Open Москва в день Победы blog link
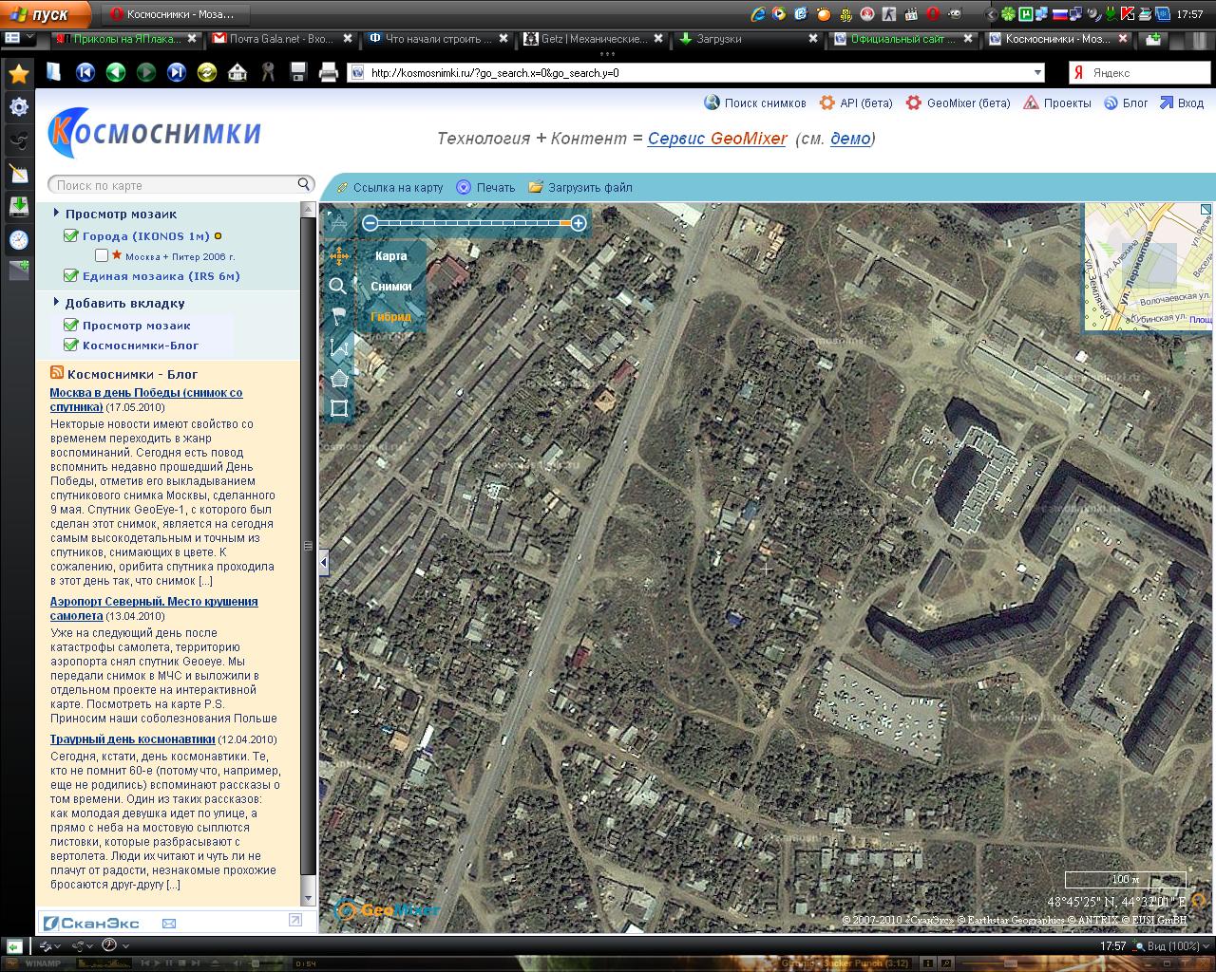The width and height of the screenshot is (1216, 972). point(145,392)
